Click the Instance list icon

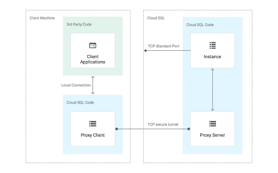click(x=212, y=45)
